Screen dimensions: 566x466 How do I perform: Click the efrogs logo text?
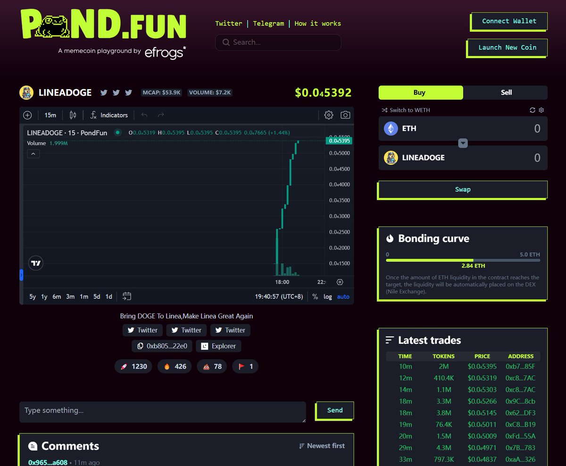[x=165, y=52]
